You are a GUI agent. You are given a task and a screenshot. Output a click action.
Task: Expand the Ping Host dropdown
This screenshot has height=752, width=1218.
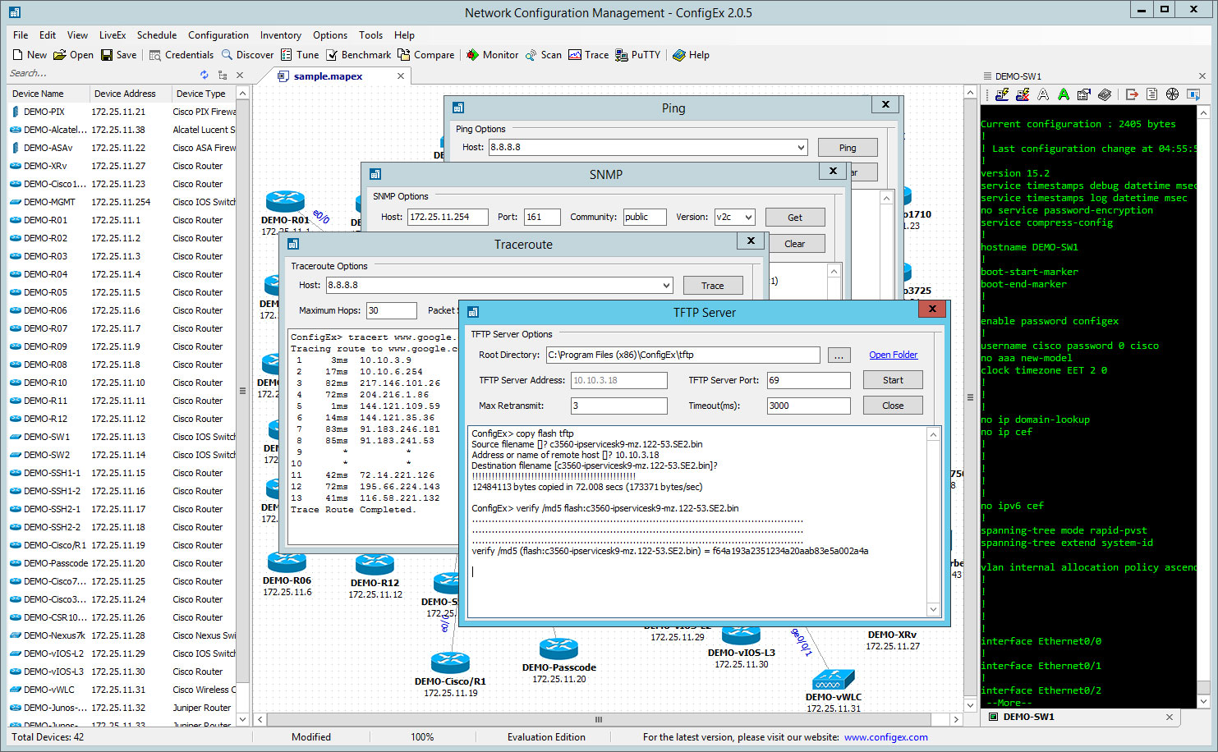click(x=801, y=148)
